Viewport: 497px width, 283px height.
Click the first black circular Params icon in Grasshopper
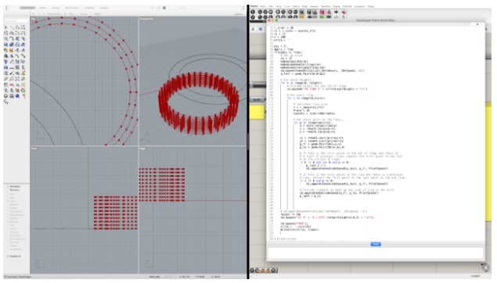point(253,12)
